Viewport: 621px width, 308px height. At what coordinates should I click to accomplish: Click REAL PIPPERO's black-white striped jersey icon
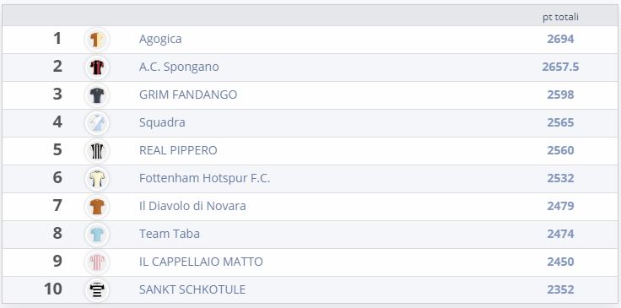tap(97, 151)
